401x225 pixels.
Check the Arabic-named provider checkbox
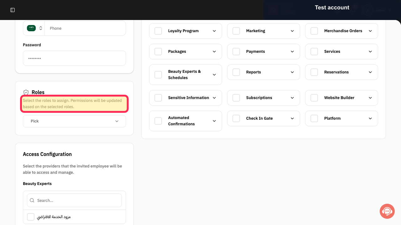pos(31,217)
